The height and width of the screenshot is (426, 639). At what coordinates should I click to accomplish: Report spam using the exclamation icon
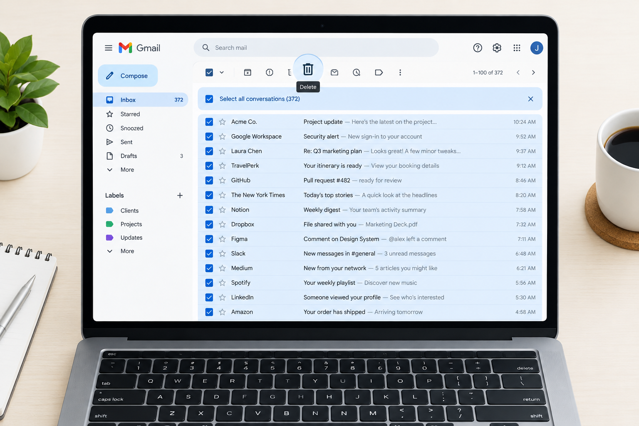[x=270, y=72]
